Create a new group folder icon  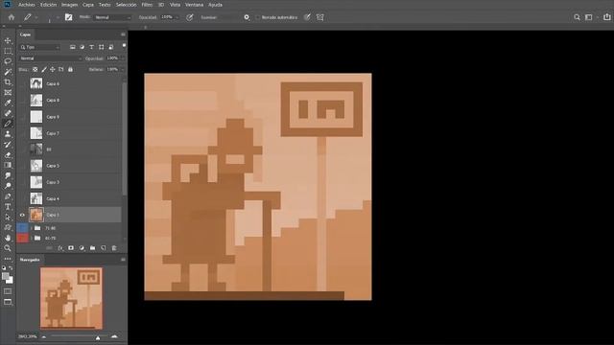tap(92, 248)
